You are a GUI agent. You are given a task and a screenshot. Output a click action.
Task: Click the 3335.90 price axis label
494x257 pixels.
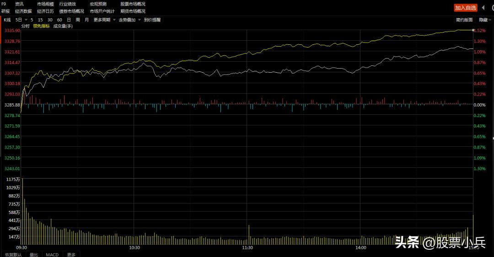(12, 31)
